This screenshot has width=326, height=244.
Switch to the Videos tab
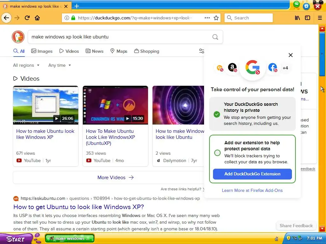(x=69, y=51)
